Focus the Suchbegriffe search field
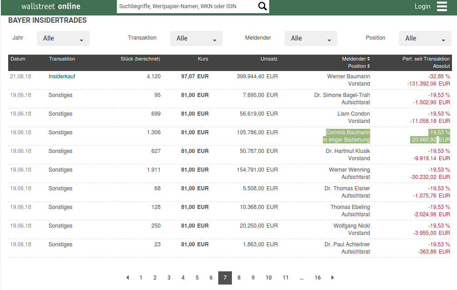Screen dimensions: 457x290 [x=187, y=6]
